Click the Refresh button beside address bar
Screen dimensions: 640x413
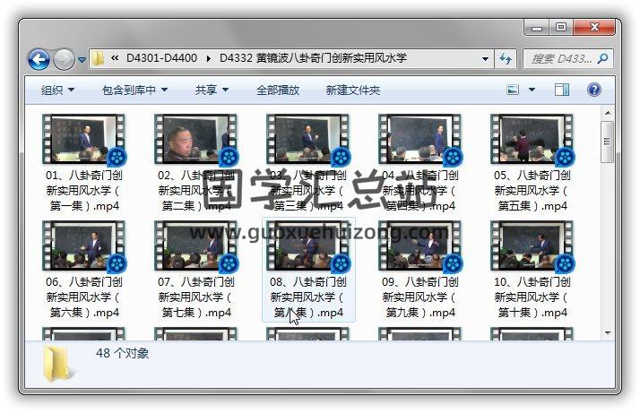pos(506,59)
